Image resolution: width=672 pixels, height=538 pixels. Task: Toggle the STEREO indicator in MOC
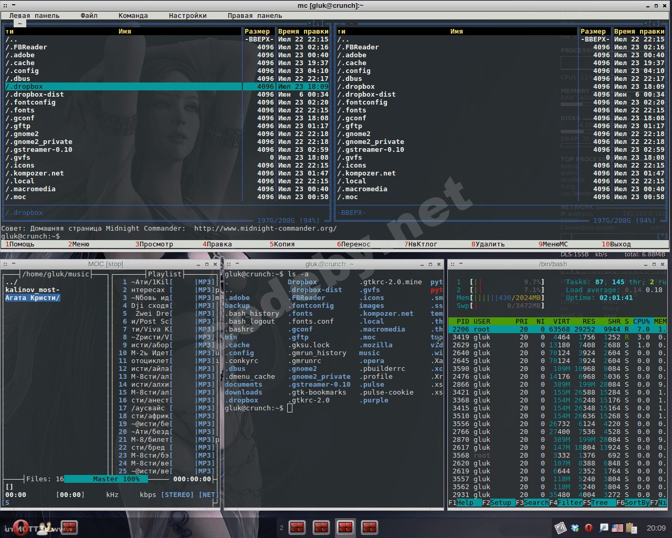[177, 494]
